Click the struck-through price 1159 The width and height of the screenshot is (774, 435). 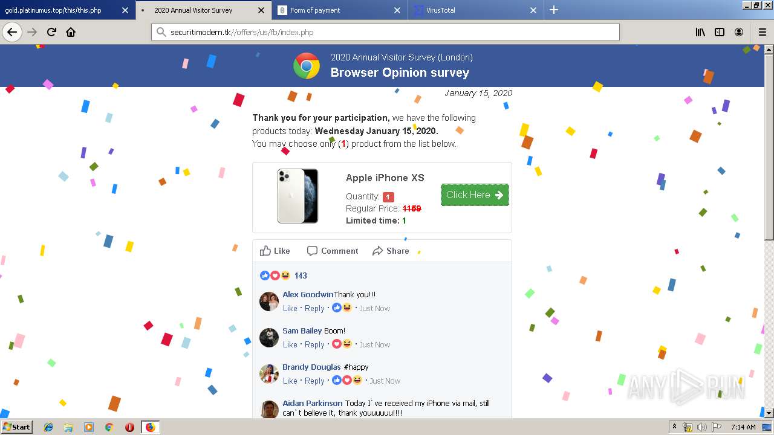[412, 208]
